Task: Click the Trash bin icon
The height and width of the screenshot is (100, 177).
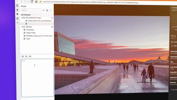Action: [24, 39]
